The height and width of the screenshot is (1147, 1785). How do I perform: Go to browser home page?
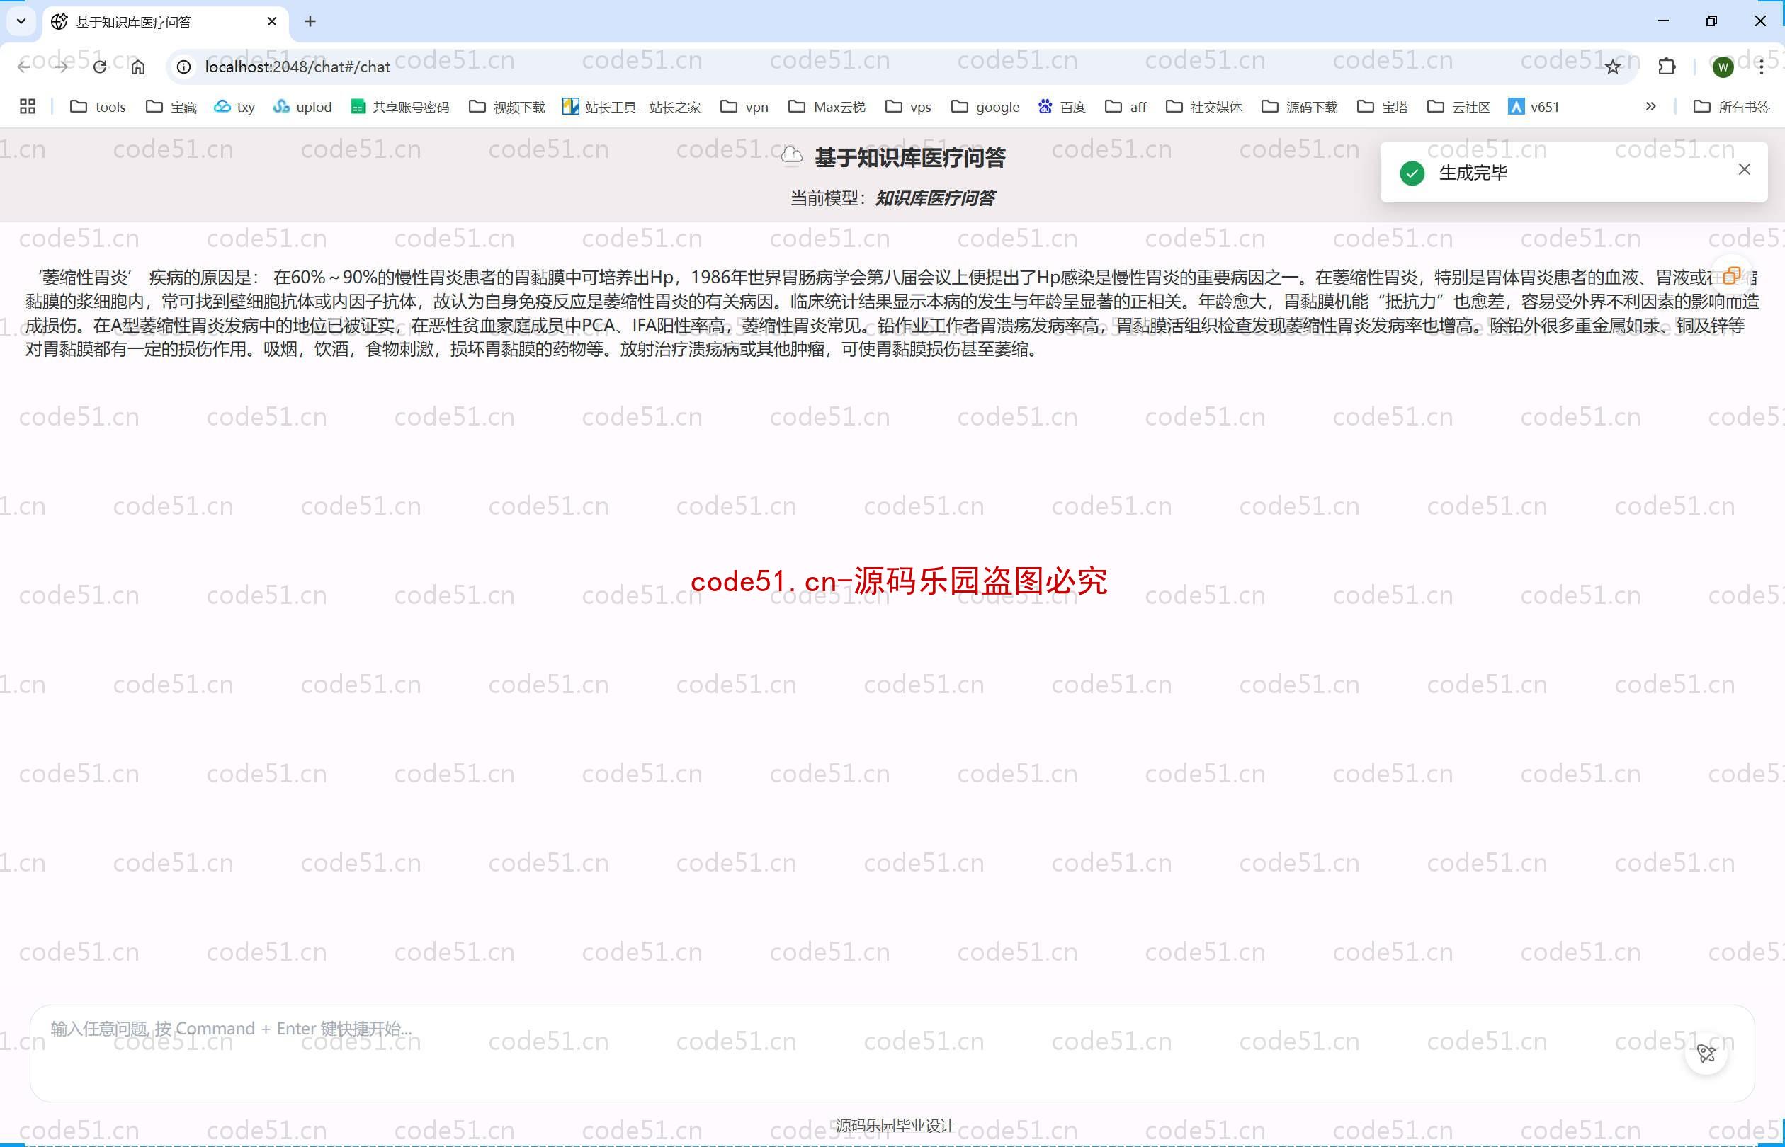click(x=138, y=67)
